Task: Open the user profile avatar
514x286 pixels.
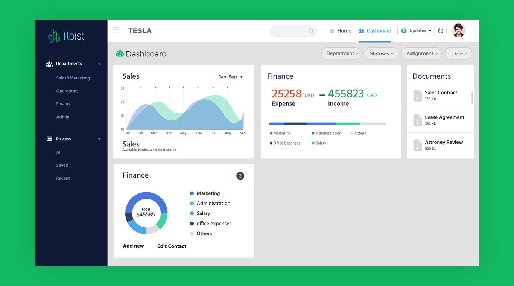Action: [458, 30]
